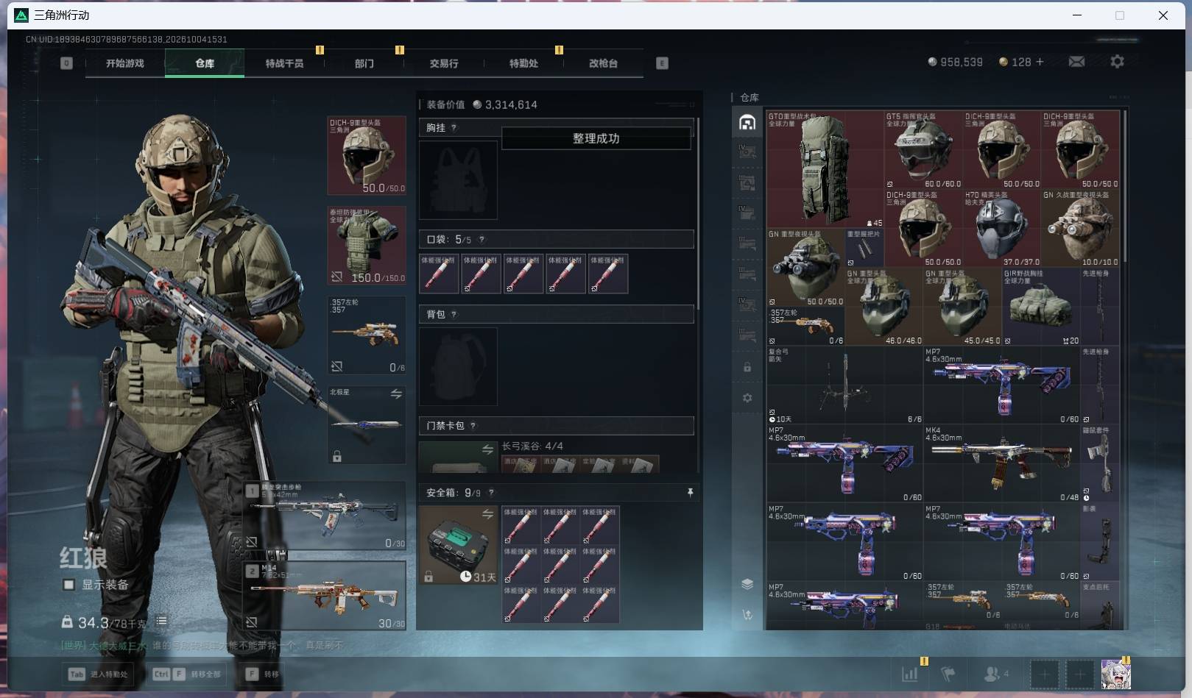Open the 特勤处 tab

point(523,63)
